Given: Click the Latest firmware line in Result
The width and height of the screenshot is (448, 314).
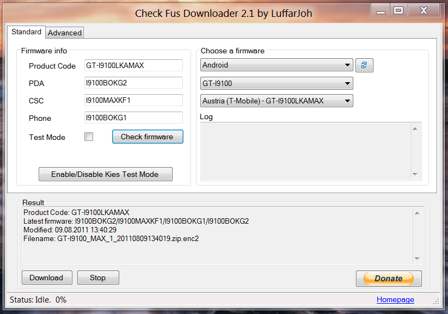Looking at the screenshot, I should pyautogui.click(x=136, y=221).
